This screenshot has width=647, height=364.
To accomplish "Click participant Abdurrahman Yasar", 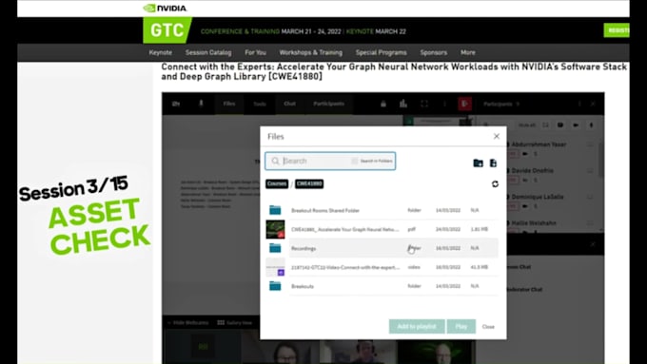I will [x=539, y=144].
